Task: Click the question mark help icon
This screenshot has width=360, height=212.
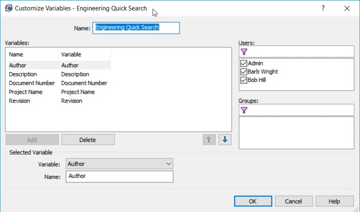Action: tap(323, 8)
